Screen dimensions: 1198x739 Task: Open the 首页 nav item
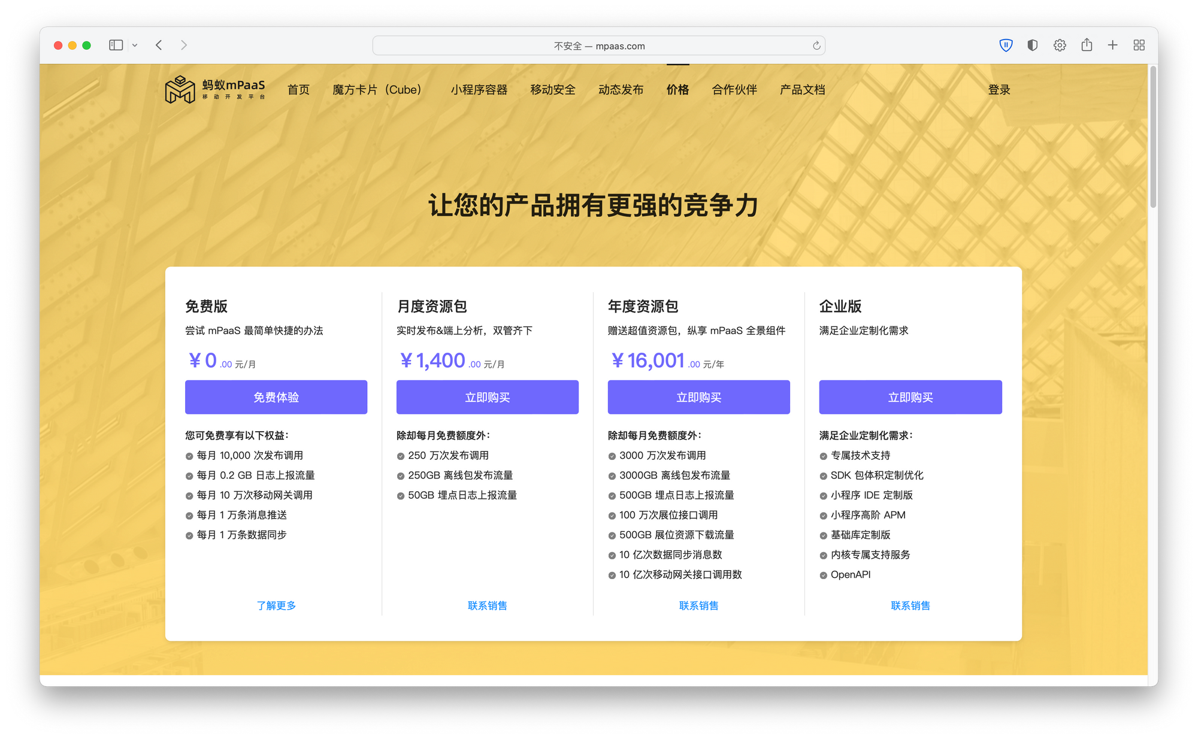pyautogui.click(x=298, y=90)
